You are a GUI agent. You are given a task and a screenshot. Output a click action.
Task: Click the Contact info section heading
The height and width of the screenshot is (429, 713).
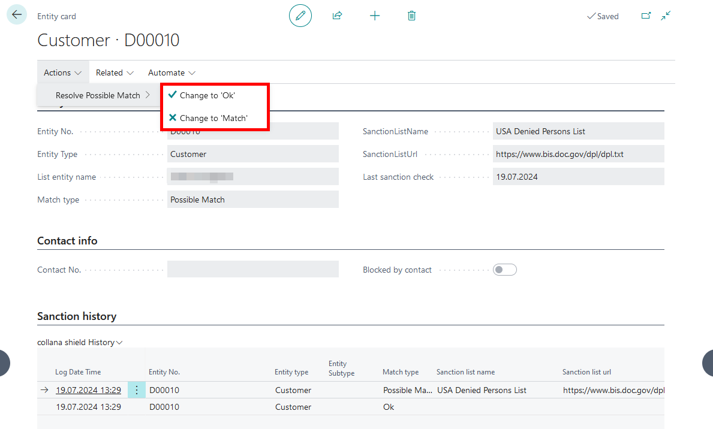[67, 240]
